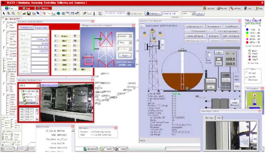Activate the hand pan tool
Viewport: 266px width, 153px height.
point(19,14)
